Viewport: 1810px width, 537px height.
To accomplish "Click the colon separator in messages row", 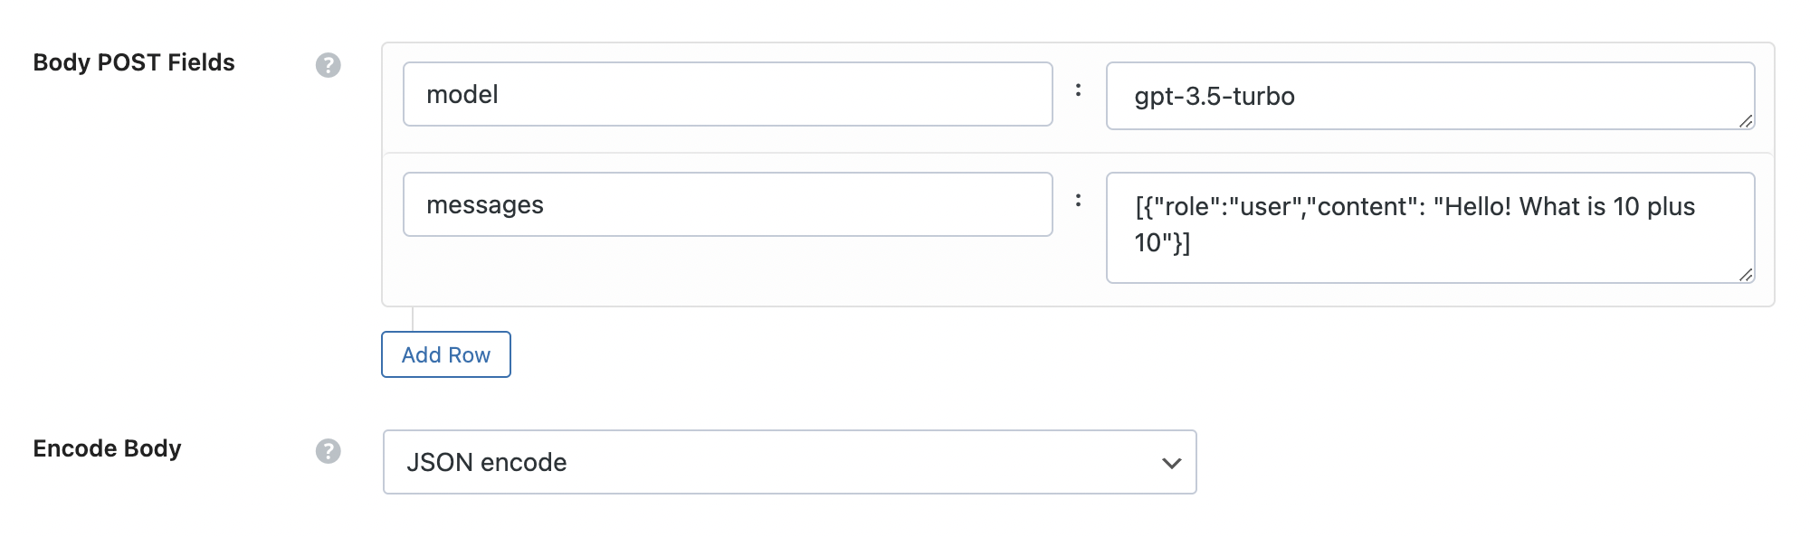I will point(1078,201).
